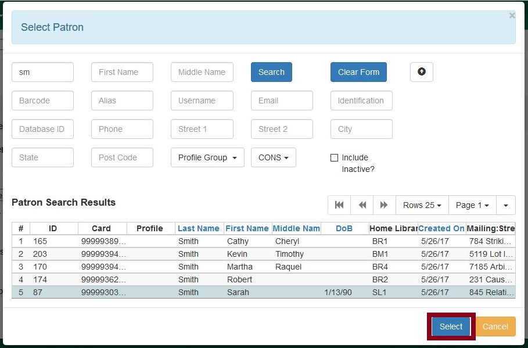Click the Email search field
Image resolution: width=528 pixels, height=348 pixels.
click(282, 101)
